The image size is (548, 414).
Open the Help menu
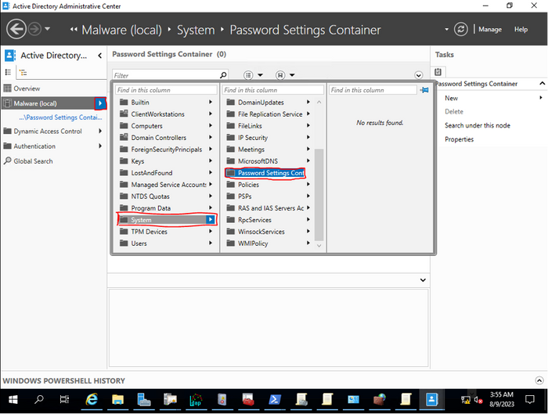[x=521, y=29]
